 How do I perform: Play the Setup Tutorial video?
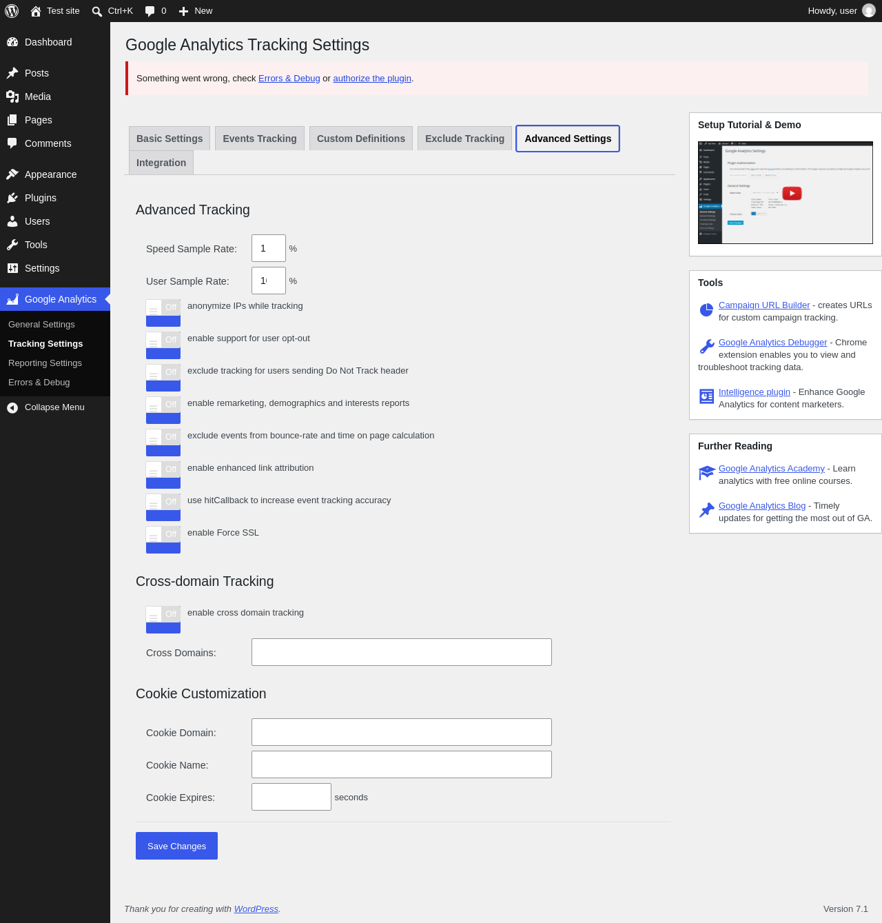click(x=792, y=194)
